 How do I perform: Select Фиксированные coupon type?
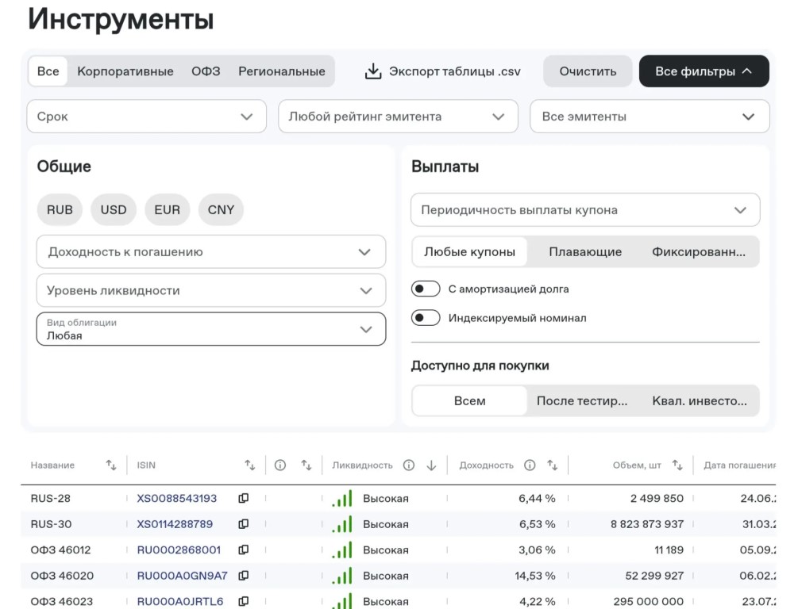pos(699,251)
